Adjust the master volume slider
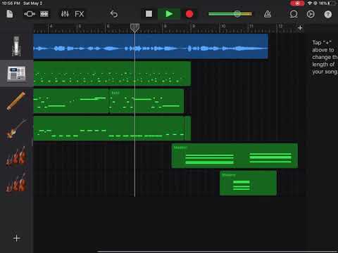Screen dimensions: 338x253 (230, 14)
